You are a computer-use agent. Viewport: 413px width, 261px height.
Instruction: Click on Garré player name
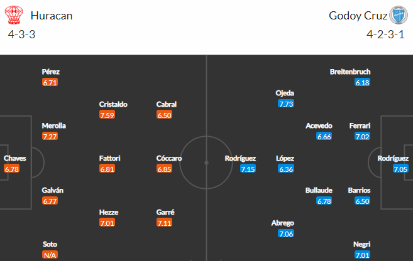[x=165, y=212]
